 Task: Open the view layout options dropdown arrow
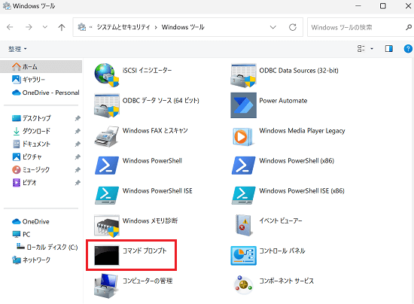click(372, 49)
